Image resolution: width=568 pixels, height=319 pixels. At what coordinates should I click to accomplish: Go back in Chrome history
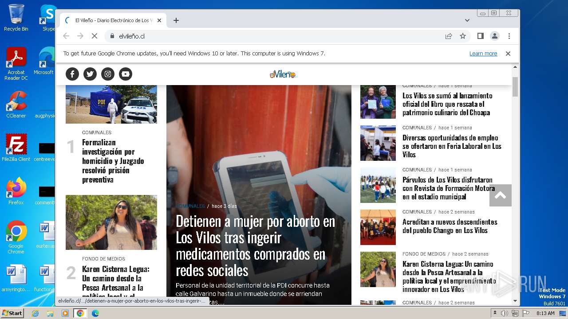point(66,36)
